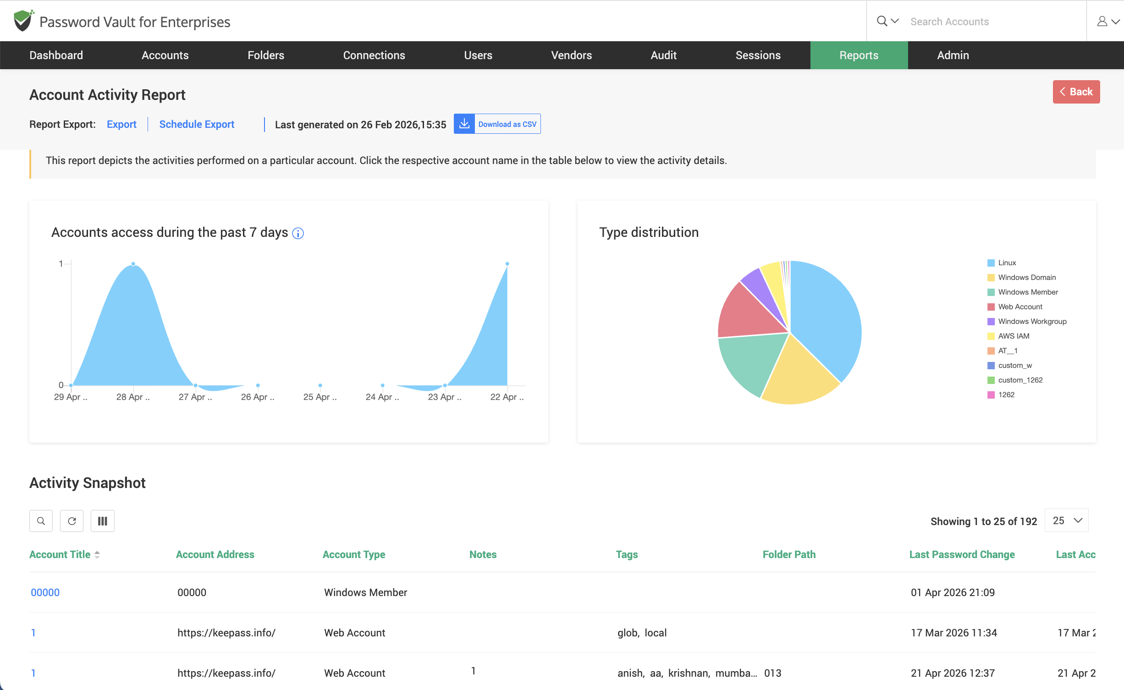Click the 25 Apr data point on chart
This screenshot has width=1124, height=690.
tap(320, 385)
